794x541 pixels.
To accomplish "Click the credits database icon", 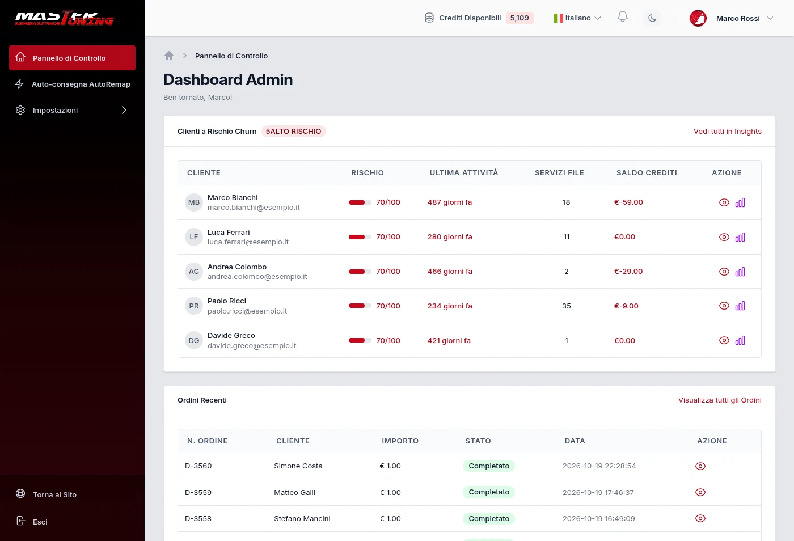I will coord(429,18).
